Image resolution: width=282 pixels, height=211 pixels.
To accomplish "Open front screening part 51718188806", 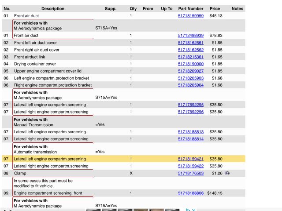I will (190, 193).
